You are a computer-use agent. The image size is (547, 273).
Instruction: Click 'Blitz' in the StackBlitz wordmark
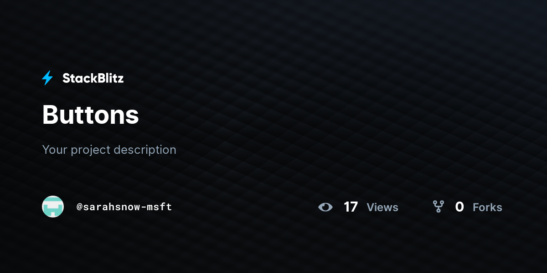tap(108, 78)
